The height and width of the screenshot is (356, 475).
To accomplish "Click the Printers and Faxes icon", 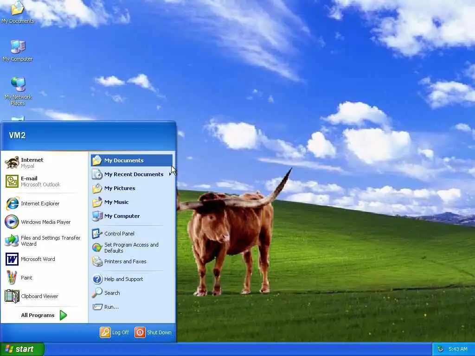I will click(97, 261).
